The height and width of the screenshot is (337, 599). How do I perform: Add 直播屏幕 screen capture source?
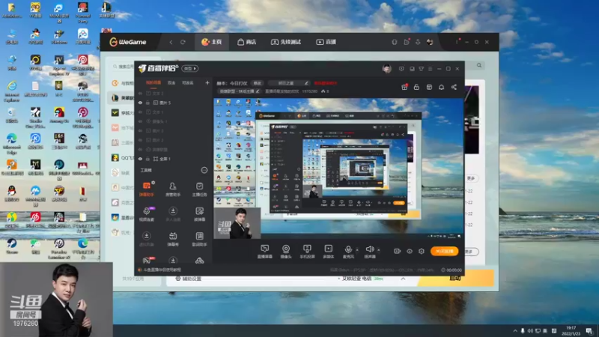(265, 252)
